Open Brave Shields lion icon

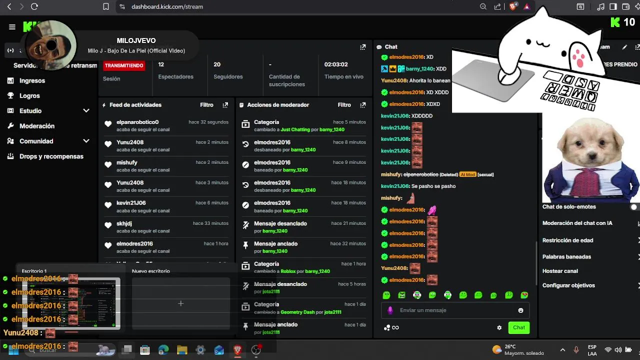tap(513, 6)
